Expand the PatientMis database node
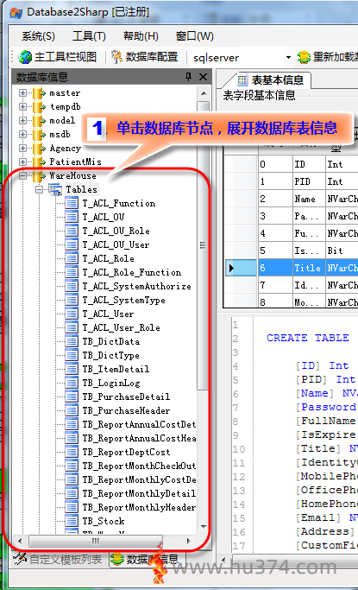Screen dimensions: 358x590 coord(23,162)
